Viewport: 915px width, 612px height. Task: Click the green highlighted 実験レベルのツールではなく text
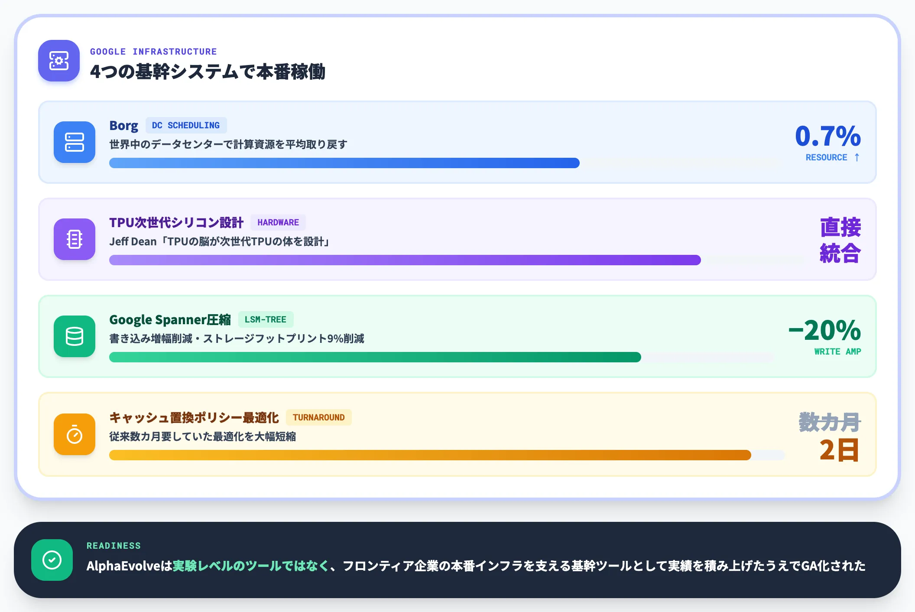[x=251, y=566]
